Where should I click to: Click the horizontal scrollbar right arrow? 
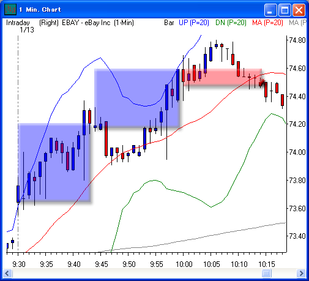pyautogui.click(x=302, y=273)
